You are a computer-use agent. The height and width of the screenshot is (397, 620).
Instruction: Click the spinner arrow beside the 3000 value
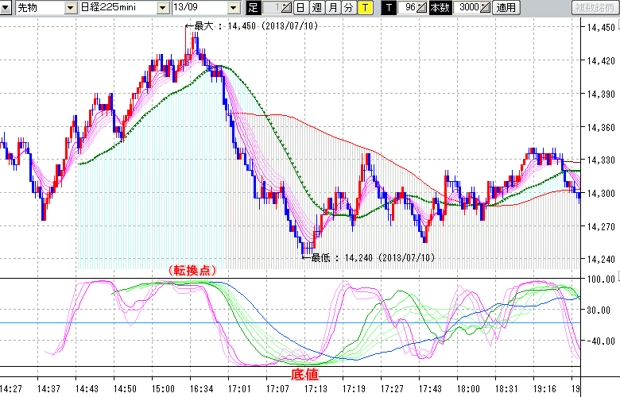pos(486,8)
